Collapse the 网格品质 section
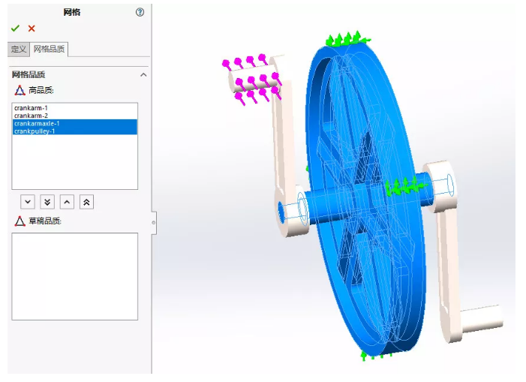 point(143,74)
